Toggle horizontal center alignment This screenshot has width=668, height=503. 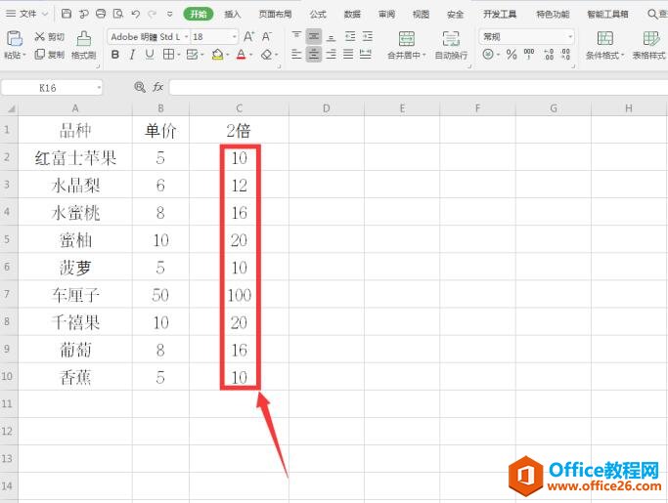314,54
